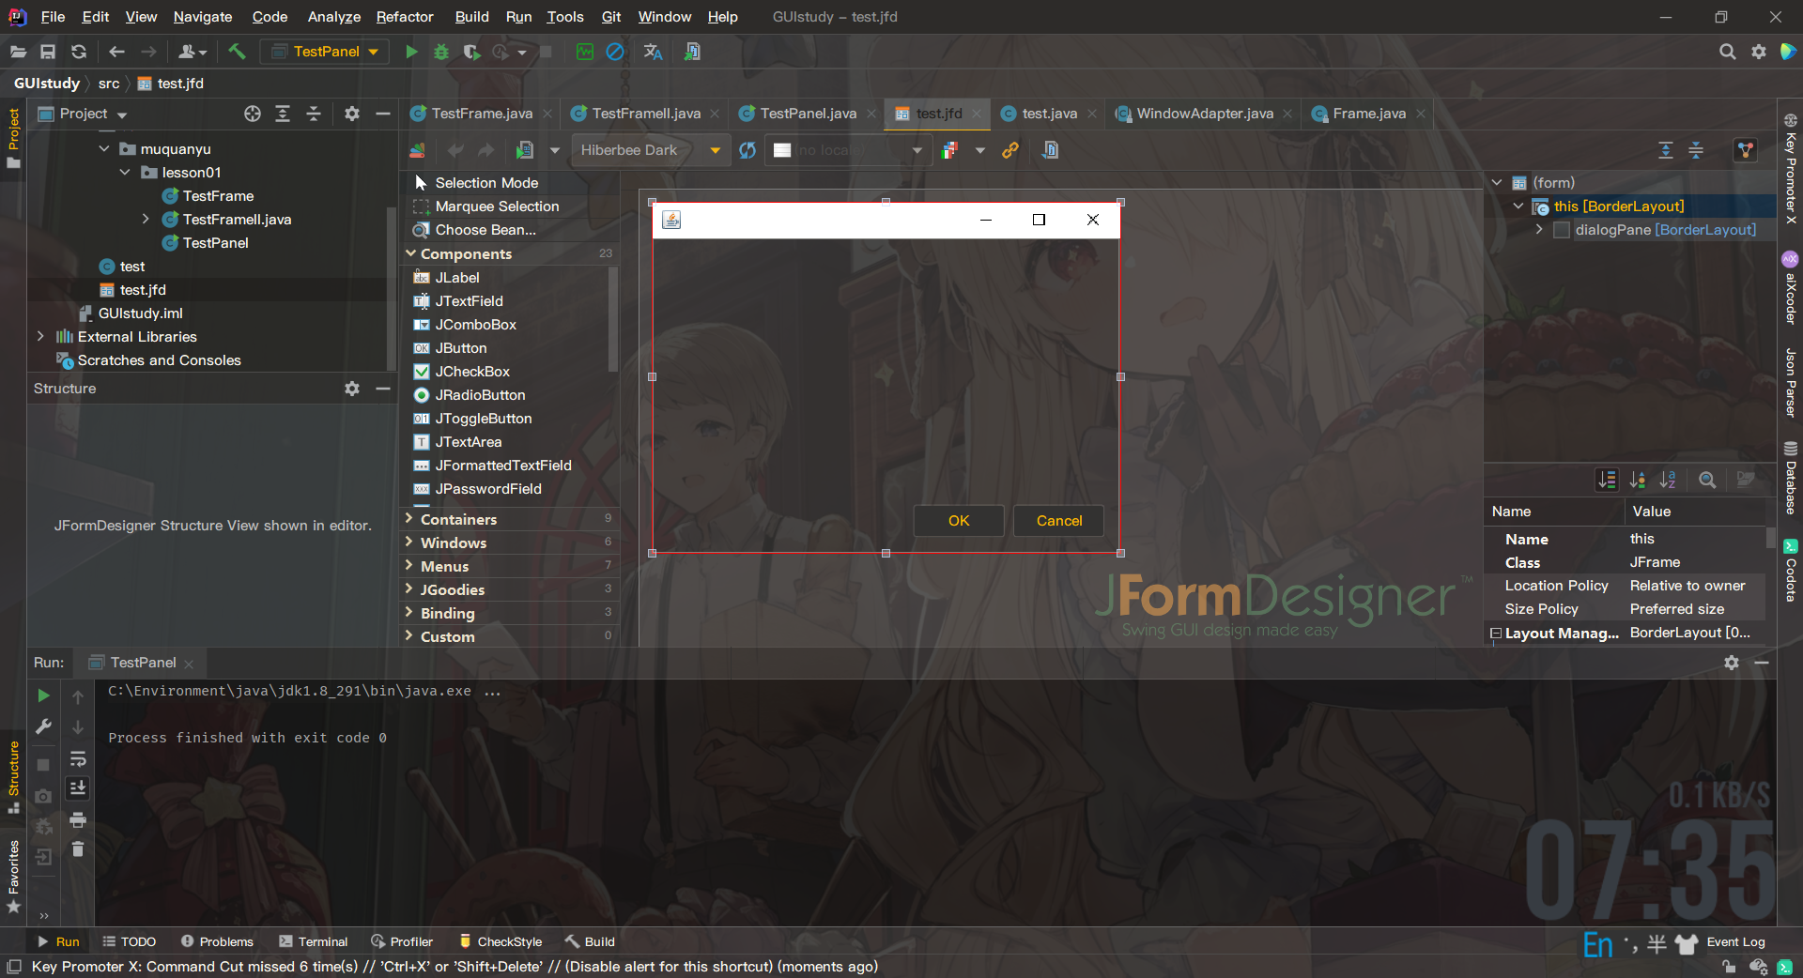1803x978 pixels.
Task: Expand all in Project tool window
Action: pos(283,114)
